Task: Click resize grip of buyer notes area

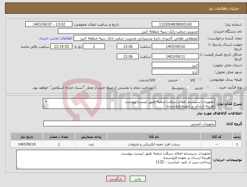Action: tap(18, 168)
